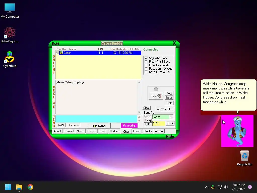Click the Help button
Viewport: 257px width, 193px height.
(x=169, y=103)
